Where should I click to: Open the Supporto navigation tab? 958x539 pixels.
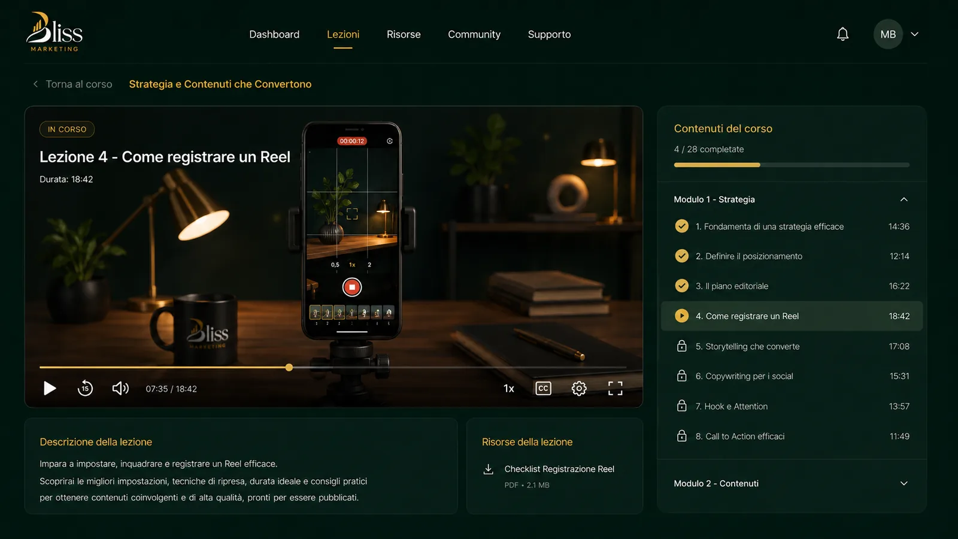(549, 34)
